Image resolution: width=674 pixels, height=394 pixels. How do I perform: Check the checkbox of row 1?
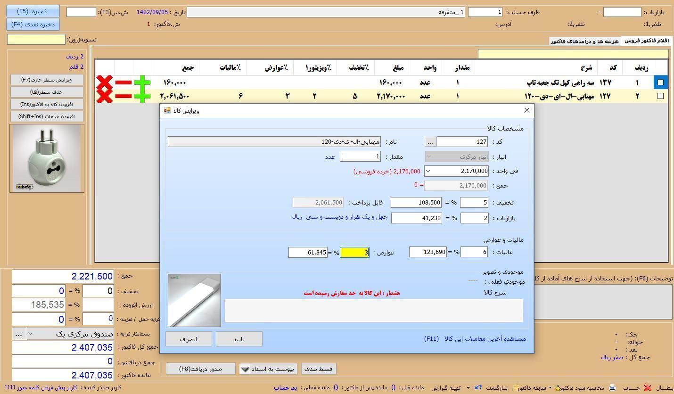[x=660, y=82]
